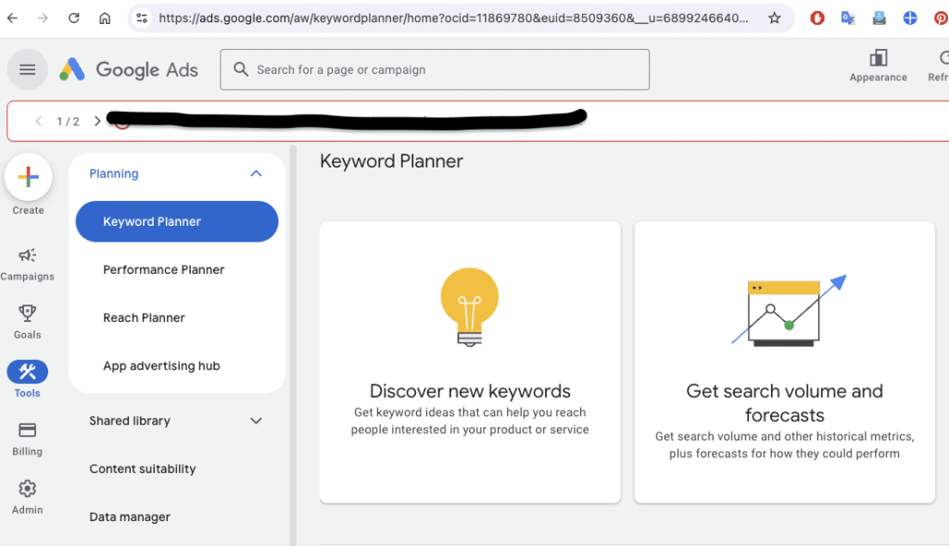Show next notification with right chevron

pos(96,121)
